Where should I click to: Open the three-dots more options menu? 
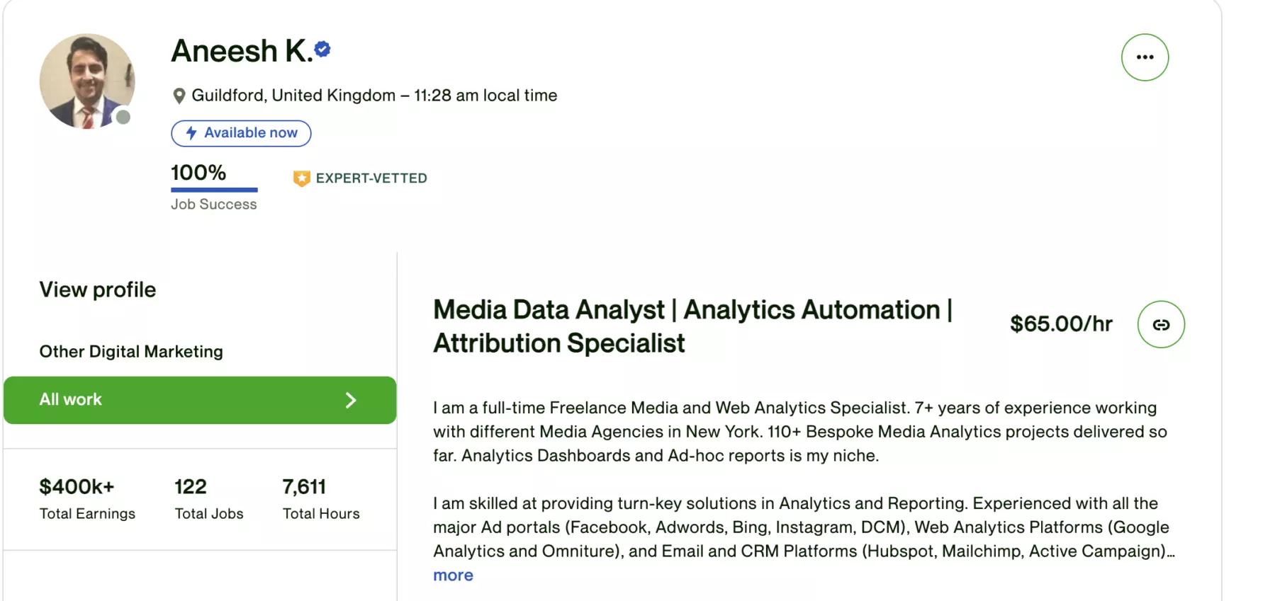(x=1145, y=57)
